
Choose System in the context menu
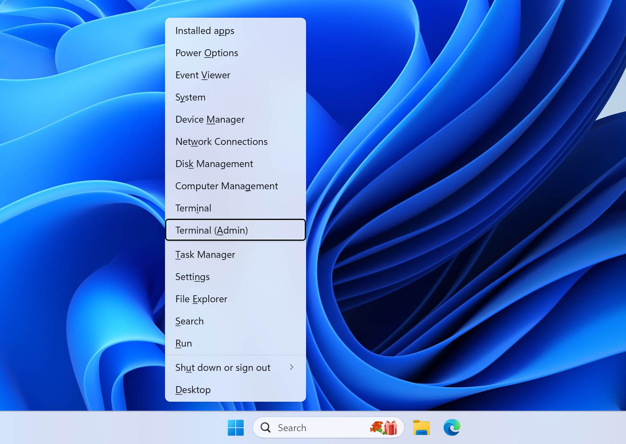[236, 97]
